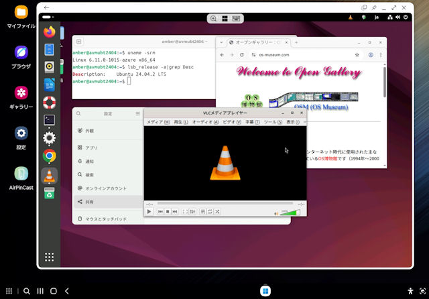The height and width of the screenshot is (299, 429).
Task: View site information in the Chrome address bar
Action: 253,55
